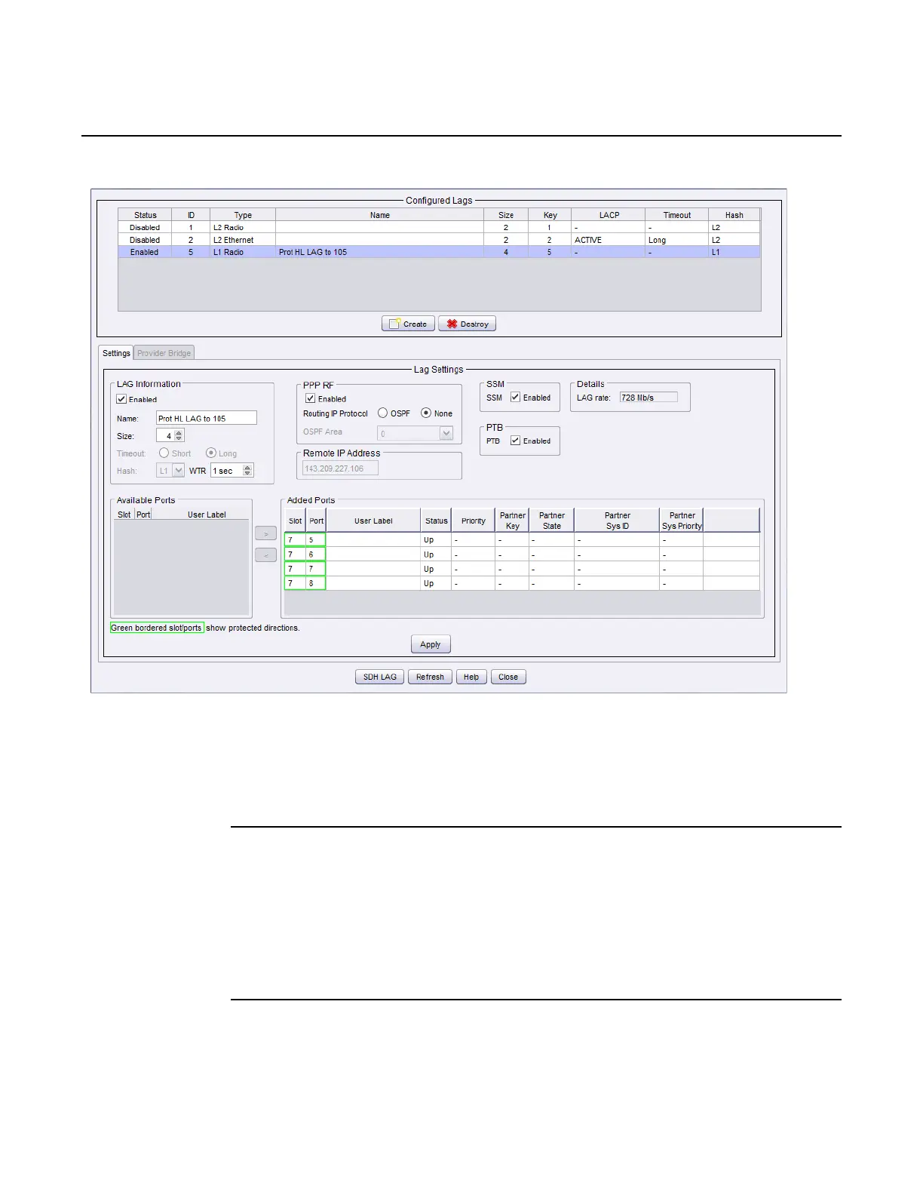Select added port row slot 7 port 8
The image size is (923, 1195).
[x=522, y=583]
